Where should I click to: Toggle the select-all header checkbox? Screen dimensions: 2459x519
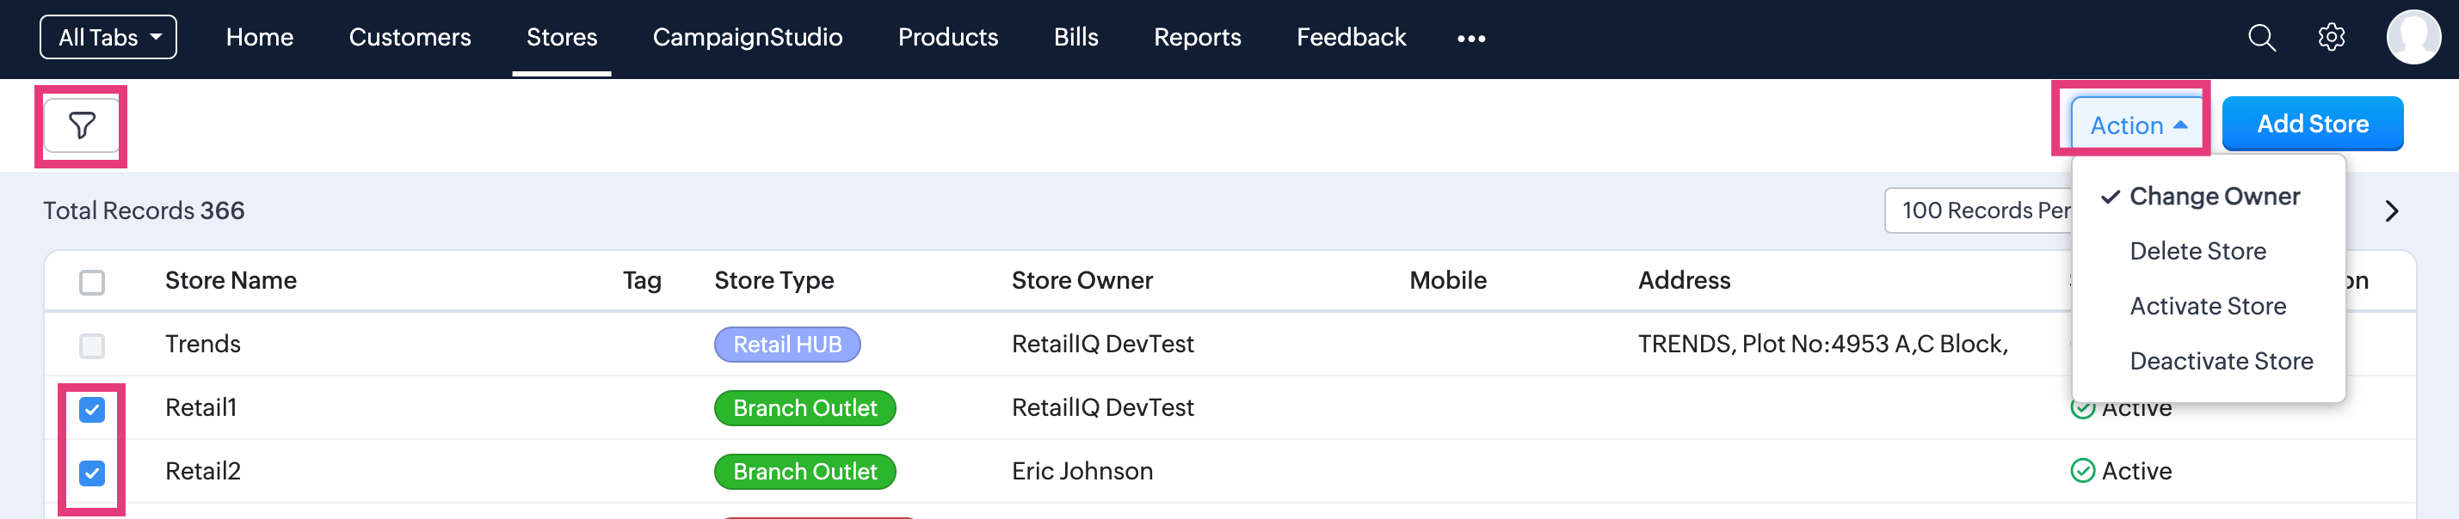[92, 283]
